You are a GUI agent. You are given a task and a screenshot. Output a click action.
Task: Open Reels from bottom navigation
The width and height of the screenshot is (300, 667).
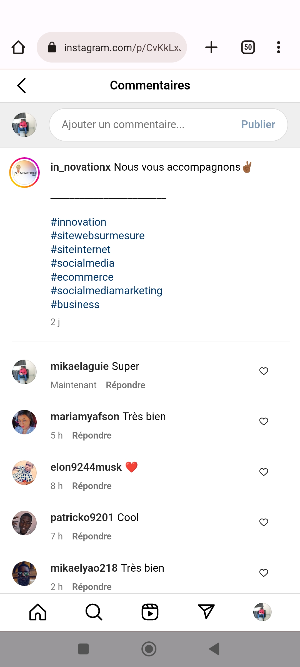pos(150,612)
